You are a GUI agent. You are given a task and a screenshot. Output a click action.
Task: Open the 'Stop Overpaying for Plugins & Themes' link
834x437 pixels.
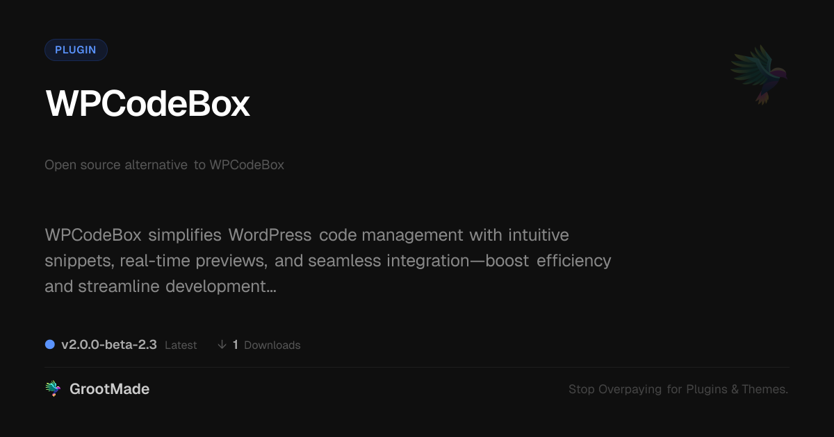click(x=678, y=389)
